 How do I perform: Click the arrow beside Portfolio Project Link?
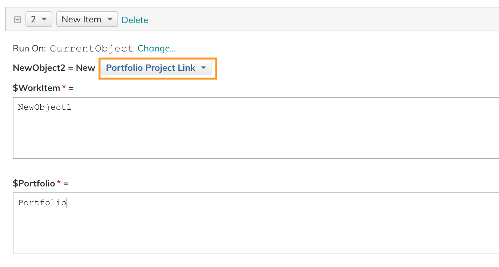(203, 68)
